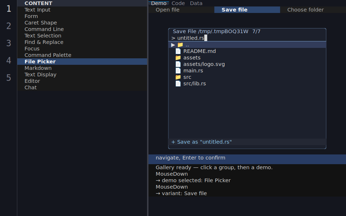346x216 pixels.
Task: Open the Text Input demo
Action: (x=82, y=10)
